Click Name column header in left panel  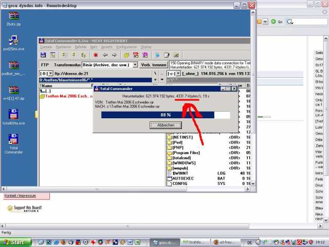[x=65, y=86]
